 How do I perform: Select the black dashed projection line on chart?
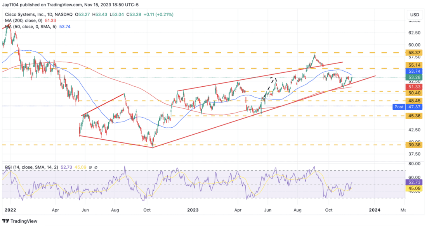[270, 87]
